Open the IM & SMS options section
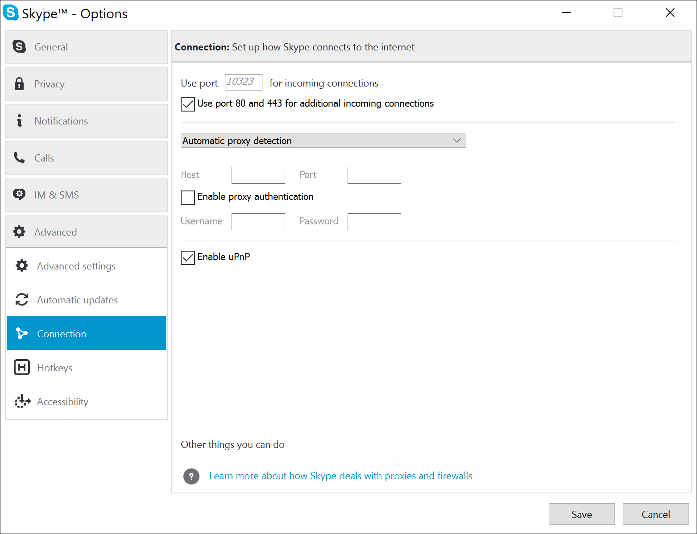The image size is (697, 534). [x=86, y=195]
